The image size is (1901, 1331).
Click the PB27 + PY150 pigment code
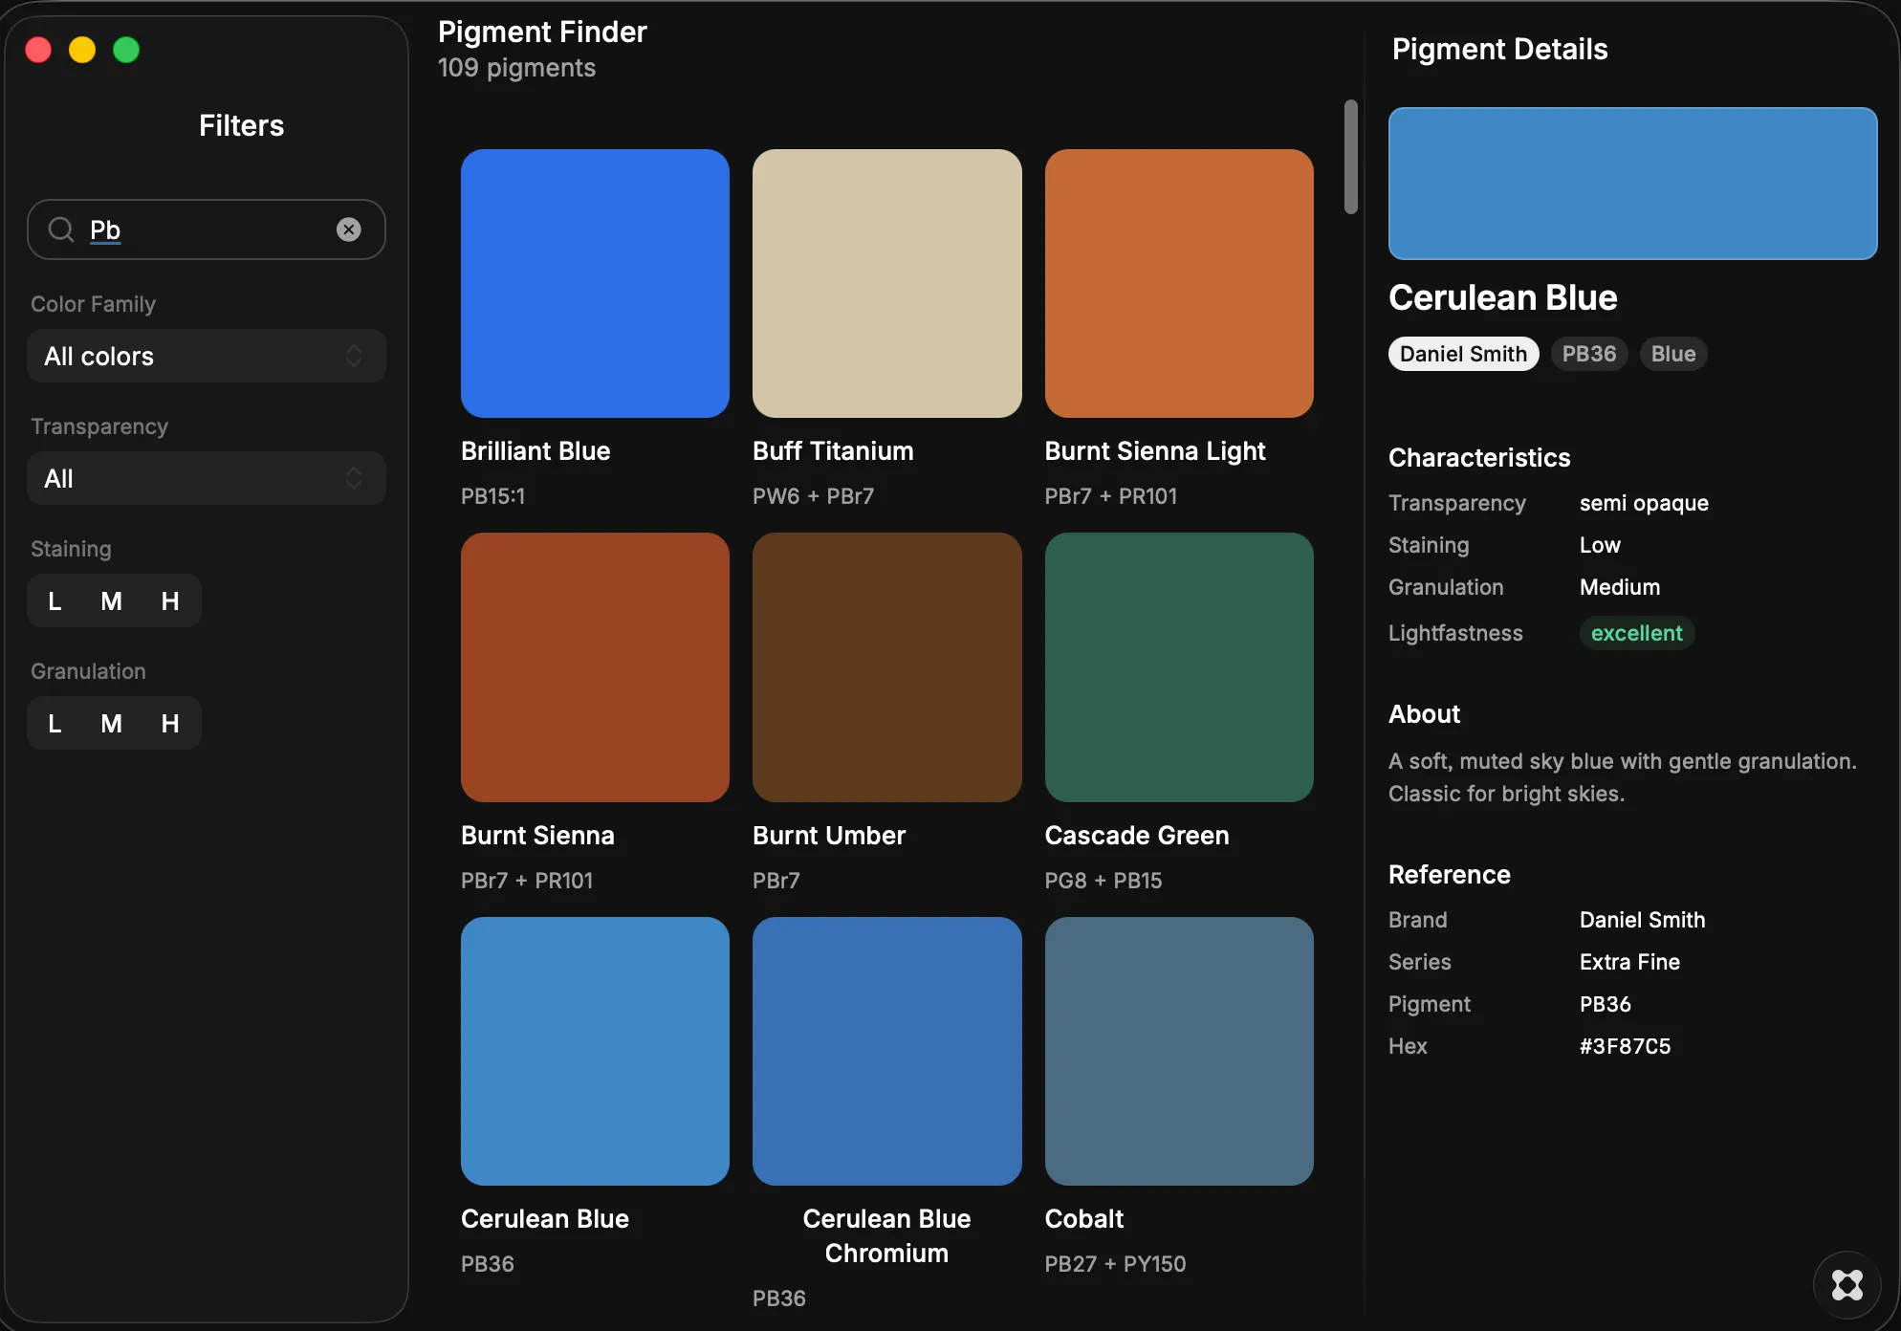pyautogui.click(x=1115, y=1264)
